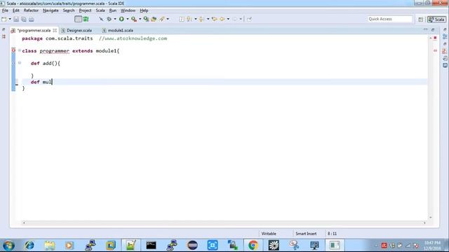449x252 pixels.
Task: Open the Next Annotation dropdown arrow
Action: click(x=196, y=19)
